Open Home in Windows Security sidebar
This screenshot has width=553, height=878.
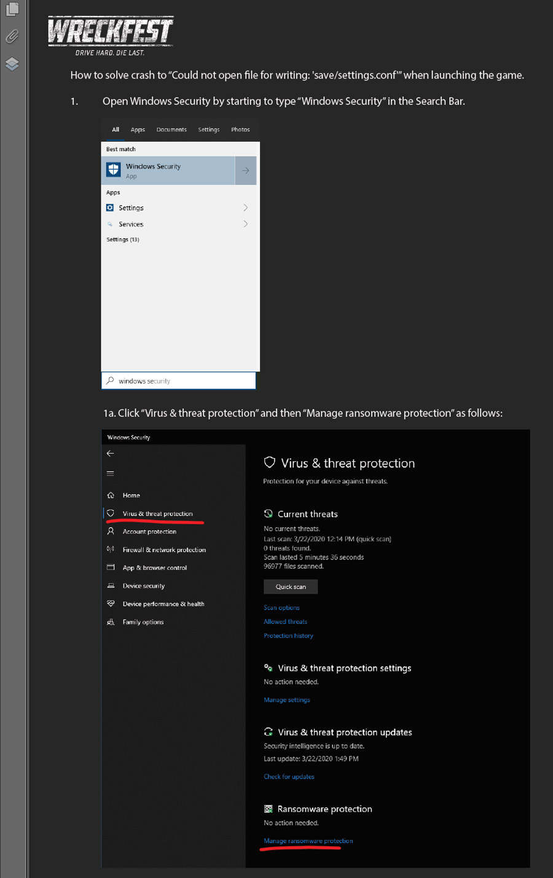click(x=131, y=495)
